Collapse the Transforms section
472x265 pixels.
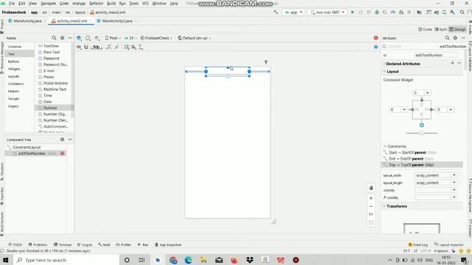pyautogui.click(x=384, y=206)
